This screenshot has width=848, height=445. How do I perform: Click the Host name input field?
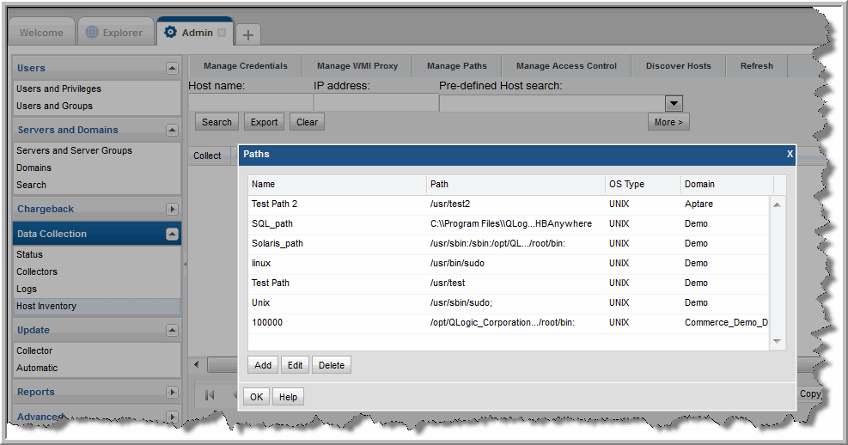pyautogui.click(x=250, y=103)
